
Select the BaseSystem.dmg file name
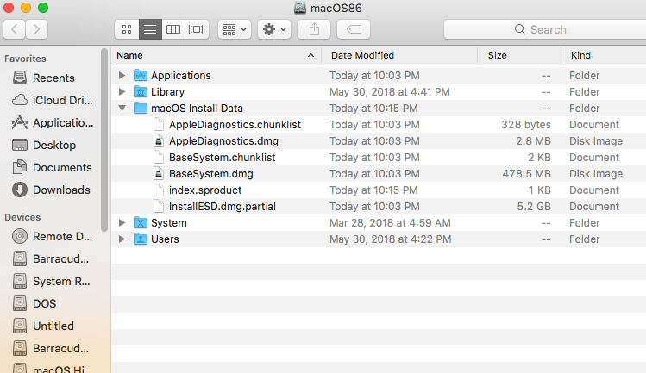click(211, 174)
